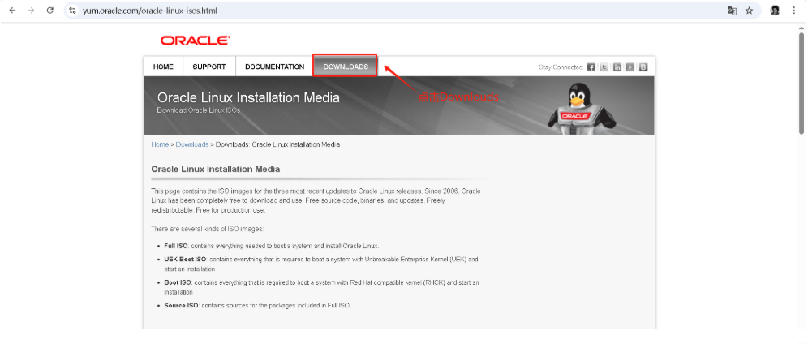Click the browser forward arrow
This screenshot has width=808, height=344.
31,11
